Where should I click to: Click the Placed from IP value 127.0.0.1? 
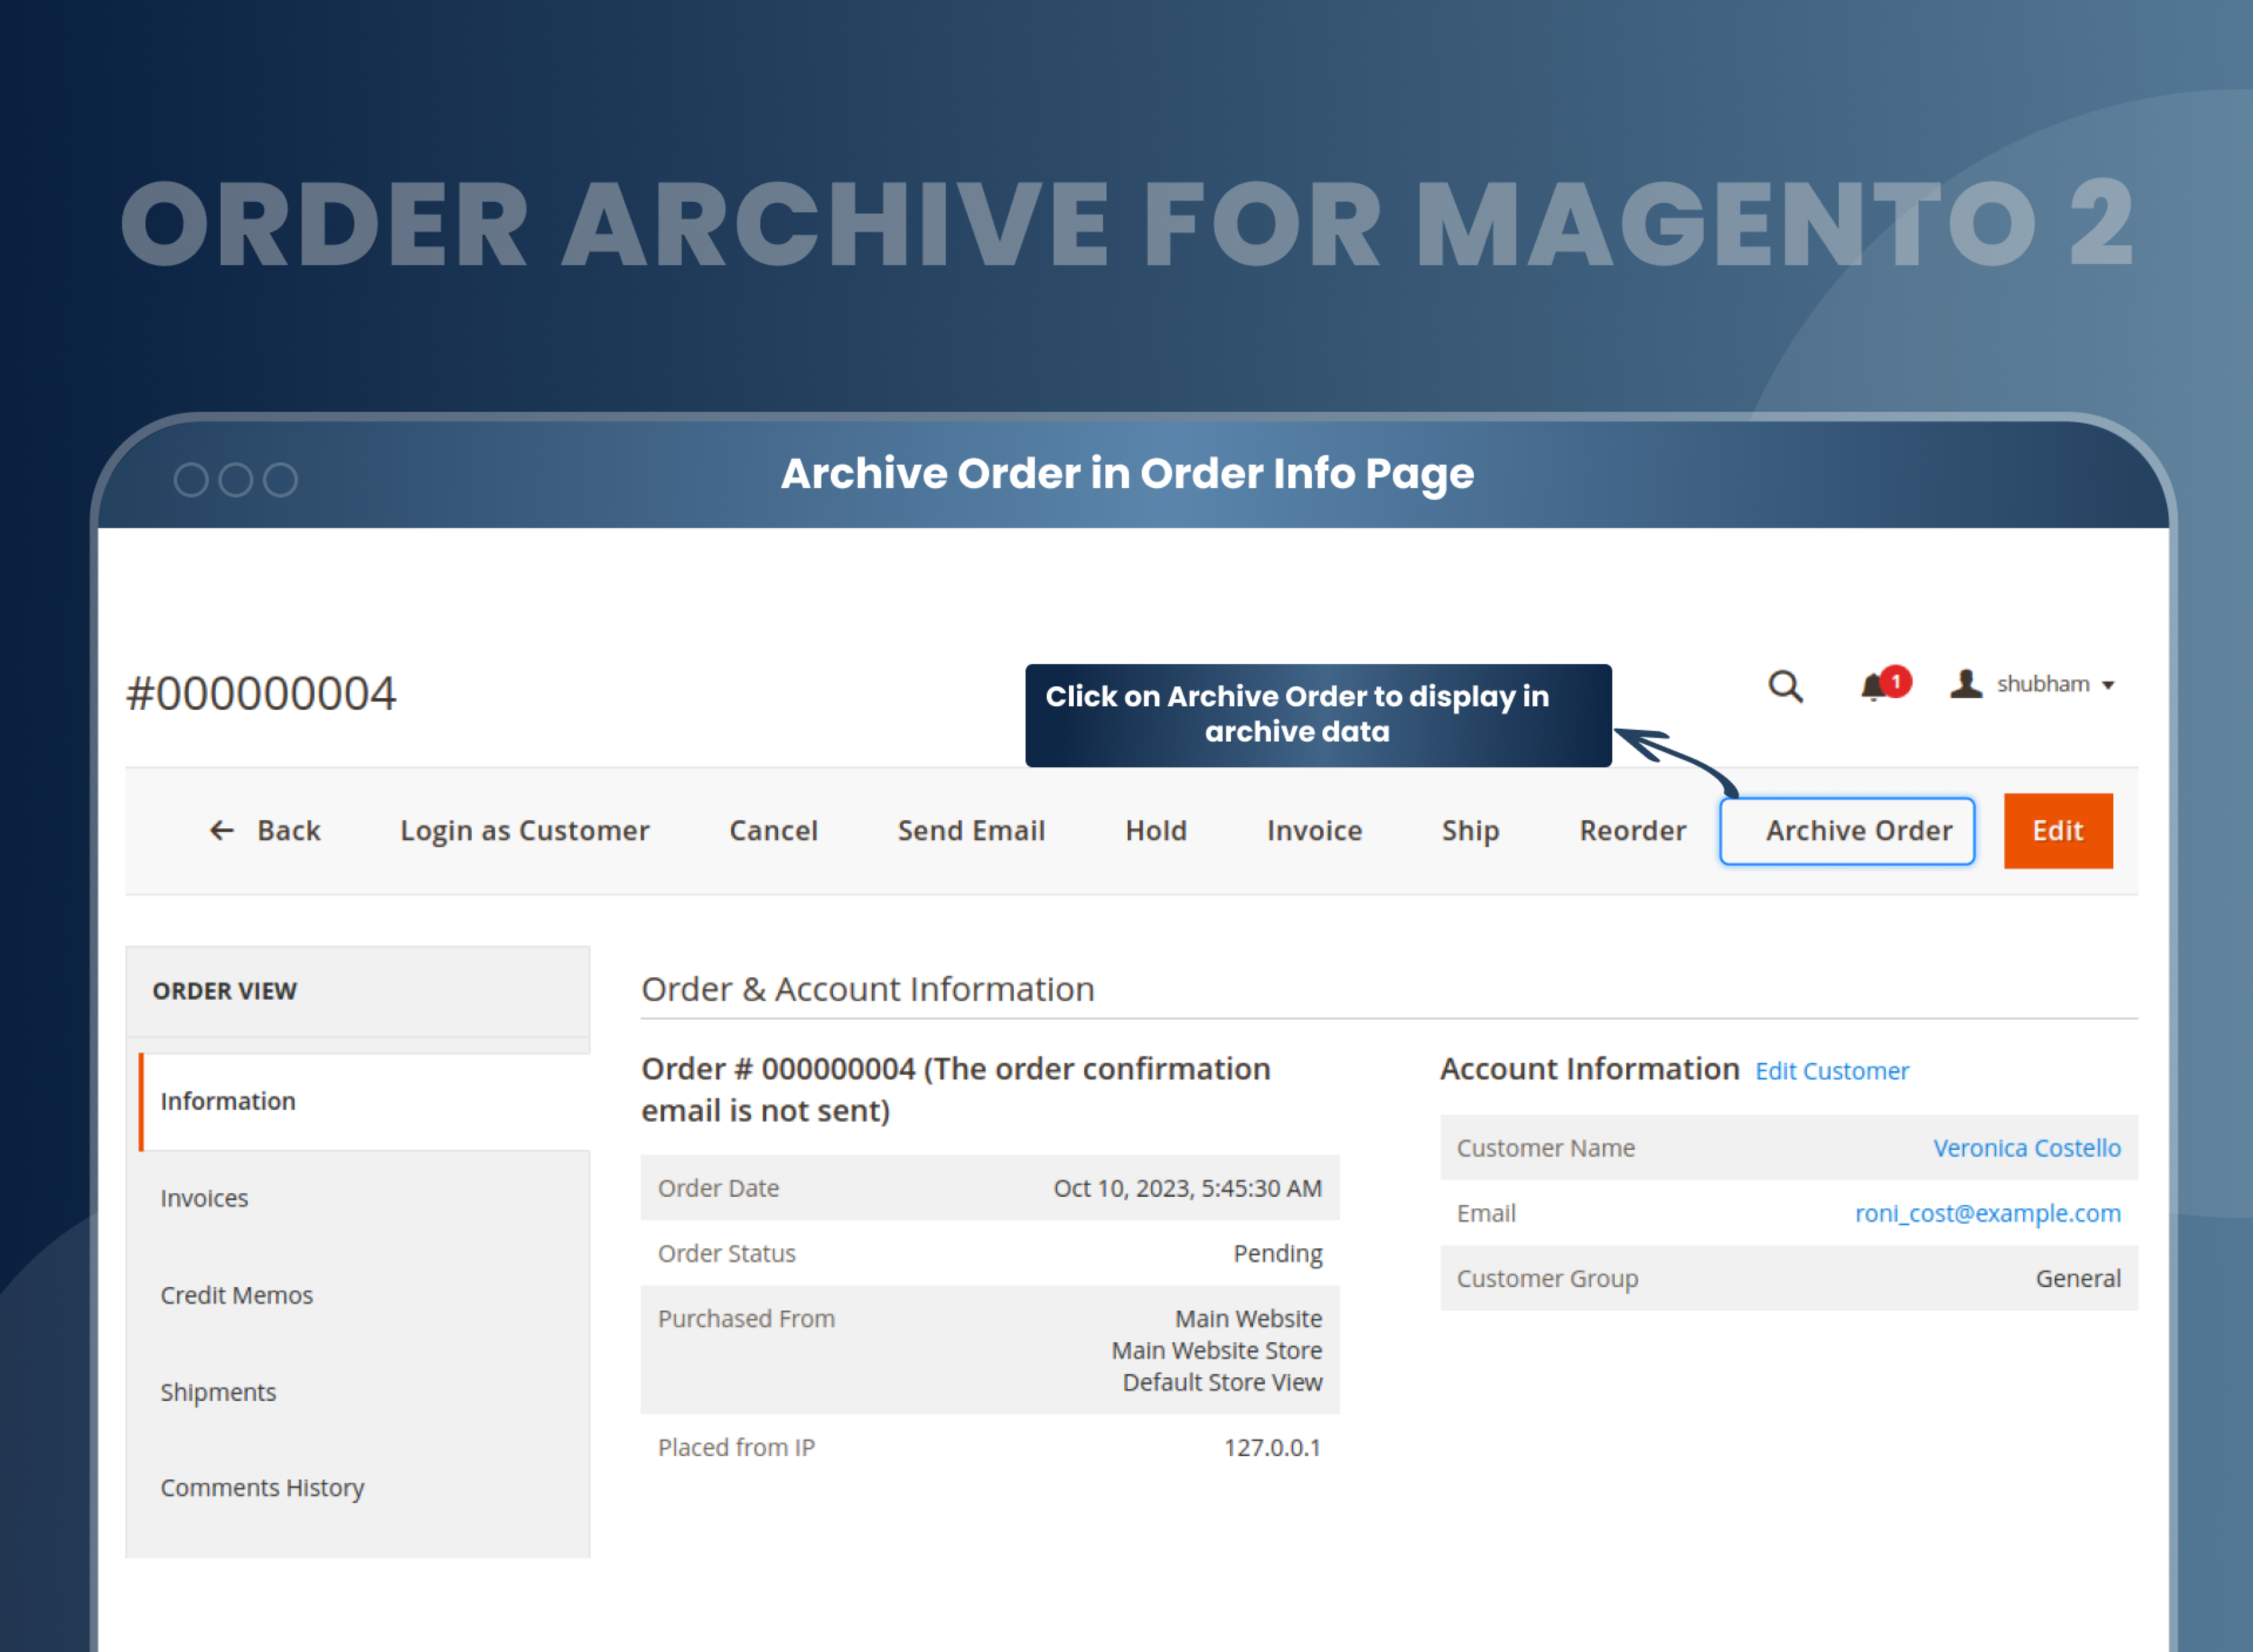[1272, 1448]
